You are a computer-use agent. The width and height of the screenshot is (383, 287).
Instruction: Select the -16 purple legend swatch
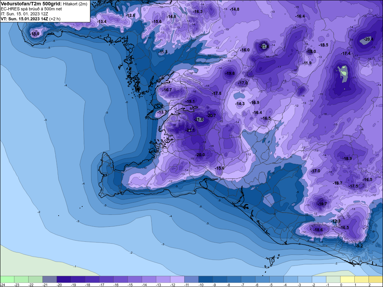point(120,279)
